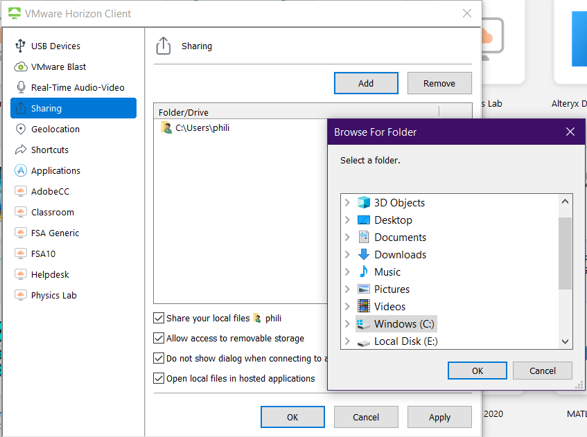
Task: Toggle Do not show dialog when connecting checkbox
Action: click(x=158, y=359)
